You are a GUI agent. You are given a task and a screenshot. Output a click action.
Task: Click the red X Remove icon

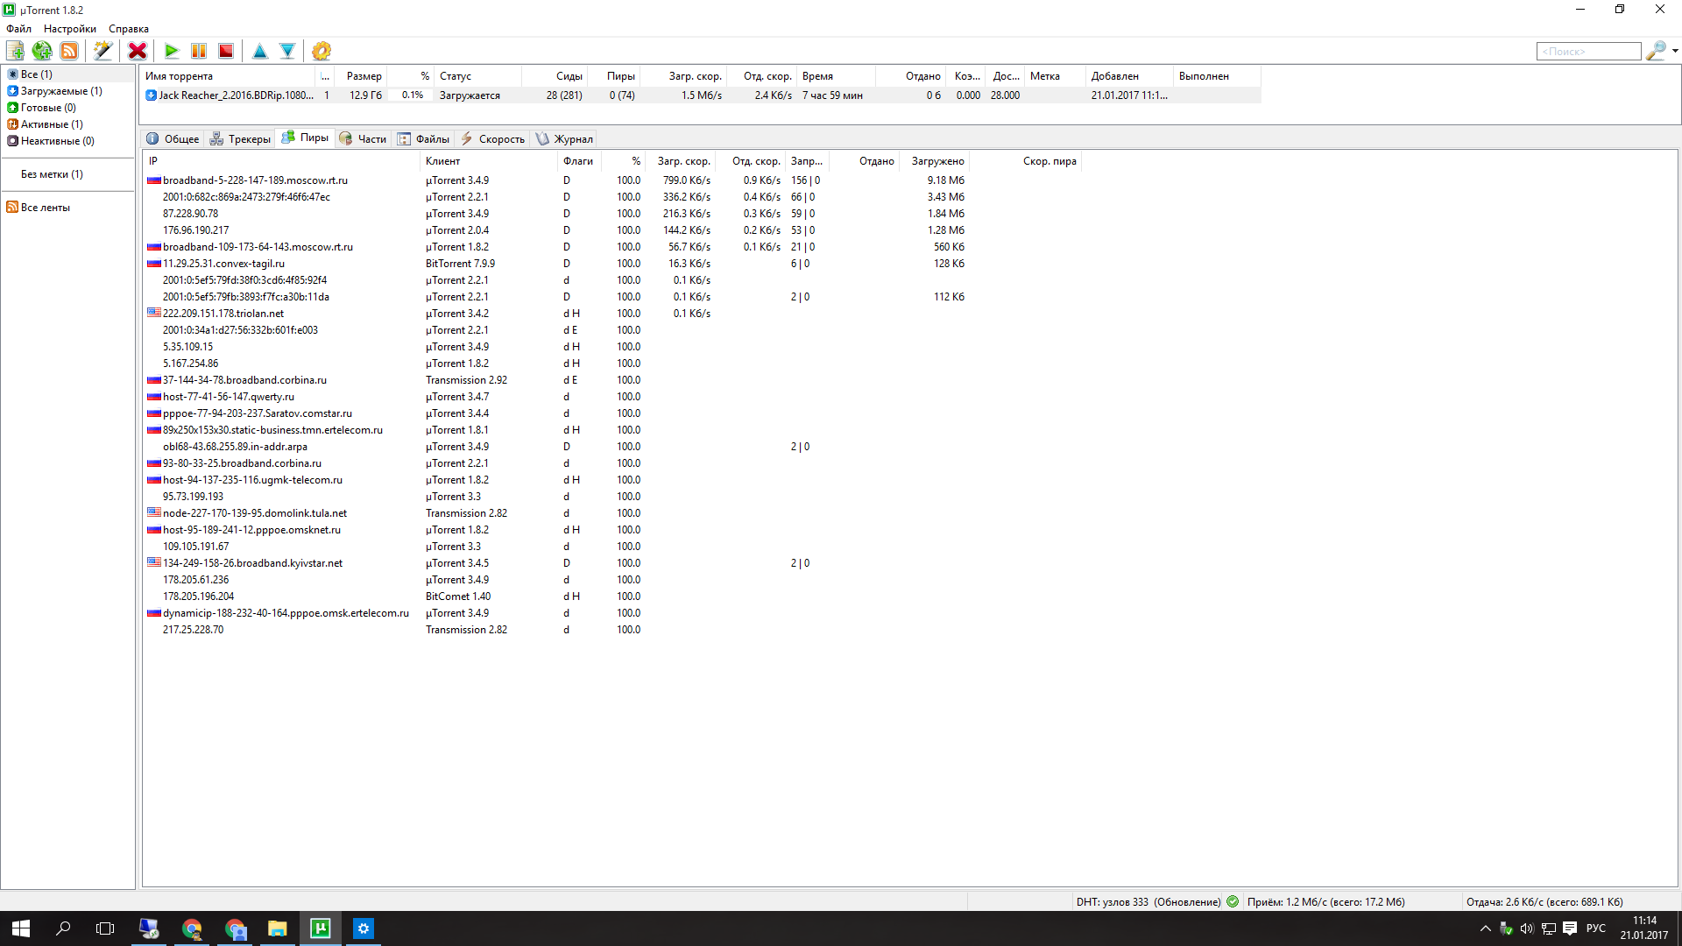pyautogui.click(x=138, y=51)
